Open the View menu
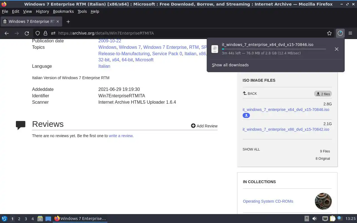 [x=27, y=11]
